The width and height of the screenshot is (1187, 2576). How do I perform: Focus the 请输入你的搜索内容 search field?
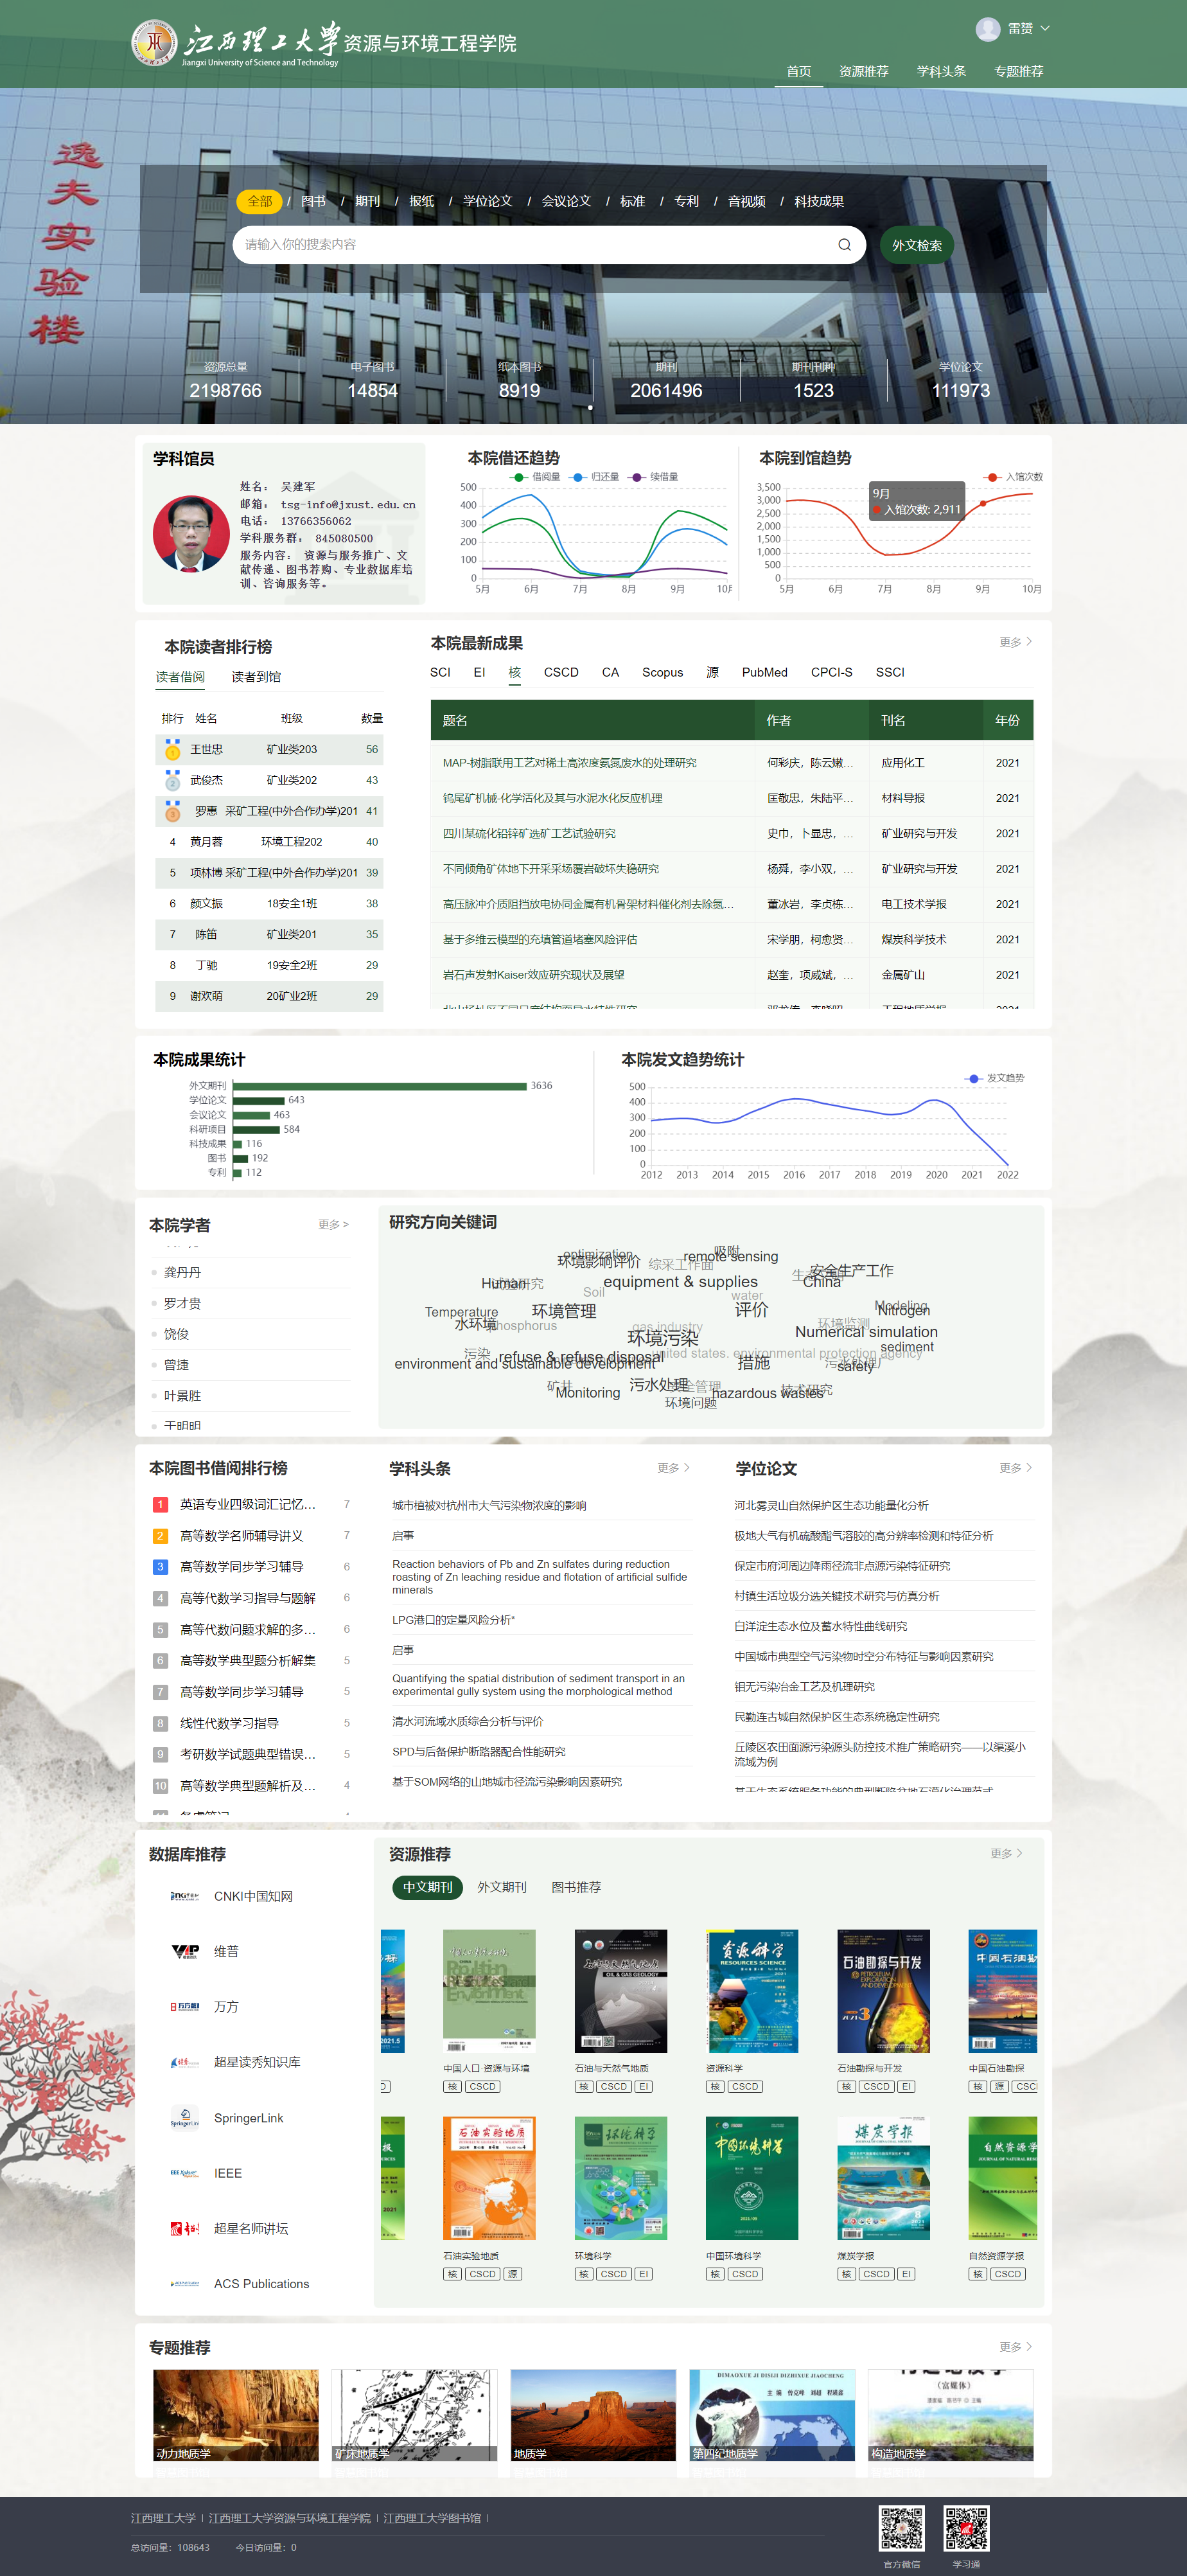(535, 245)
